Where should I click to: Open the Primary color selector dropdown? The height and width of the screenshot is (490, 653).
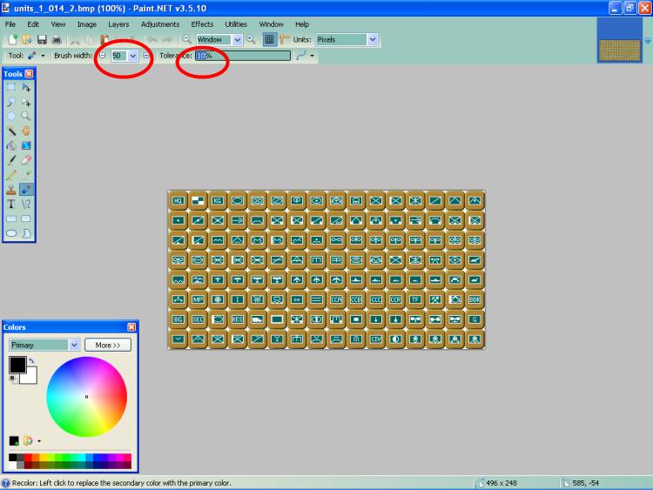(x=74, y=345)
